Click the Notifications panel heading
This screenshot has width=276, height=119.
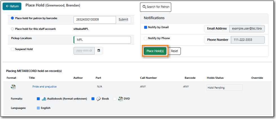coord(154,18)
